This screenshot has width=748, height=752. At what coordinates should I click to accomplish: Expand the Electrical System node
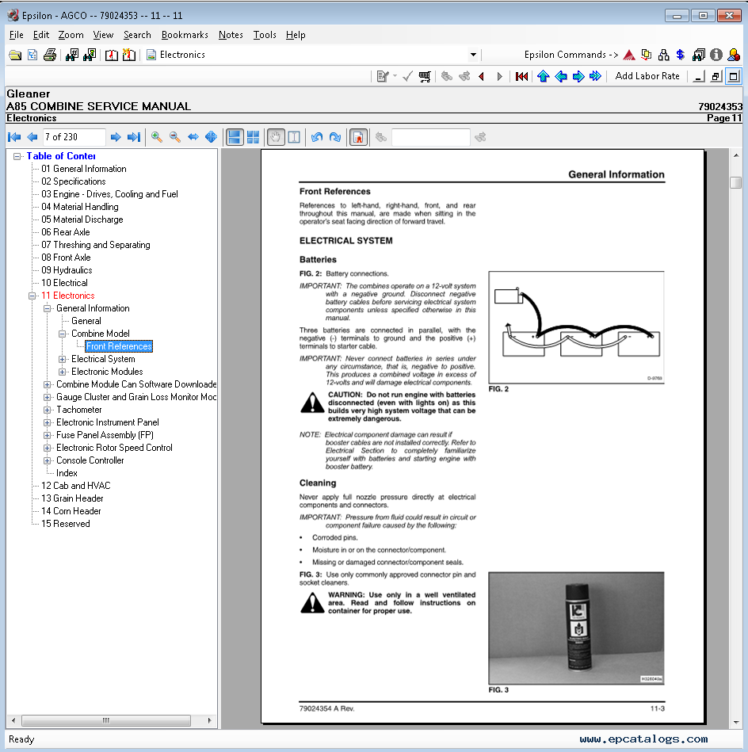tap(63, 359)
